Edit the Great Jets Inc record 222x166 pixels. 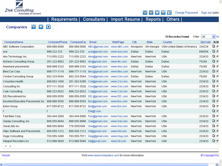[217, 126]
